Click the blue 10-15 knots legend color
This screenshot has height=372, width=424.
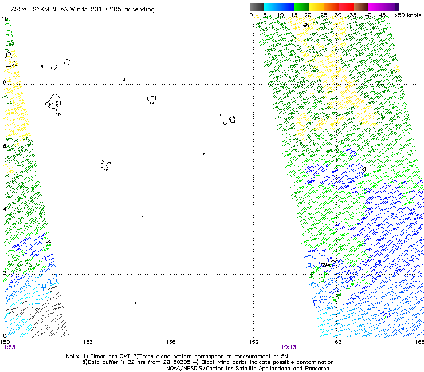286,7
